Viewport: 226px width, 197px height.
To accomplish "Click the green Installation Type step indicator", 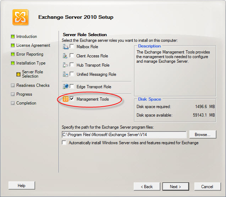I will 13,63.
